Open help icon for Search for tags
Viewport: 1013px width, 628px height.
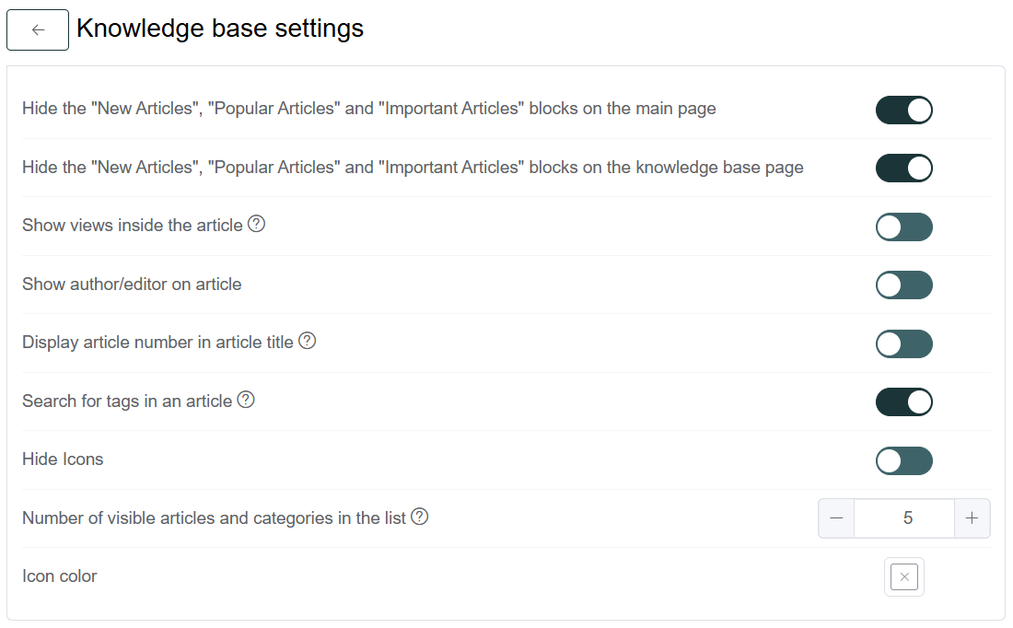(246, 400)
